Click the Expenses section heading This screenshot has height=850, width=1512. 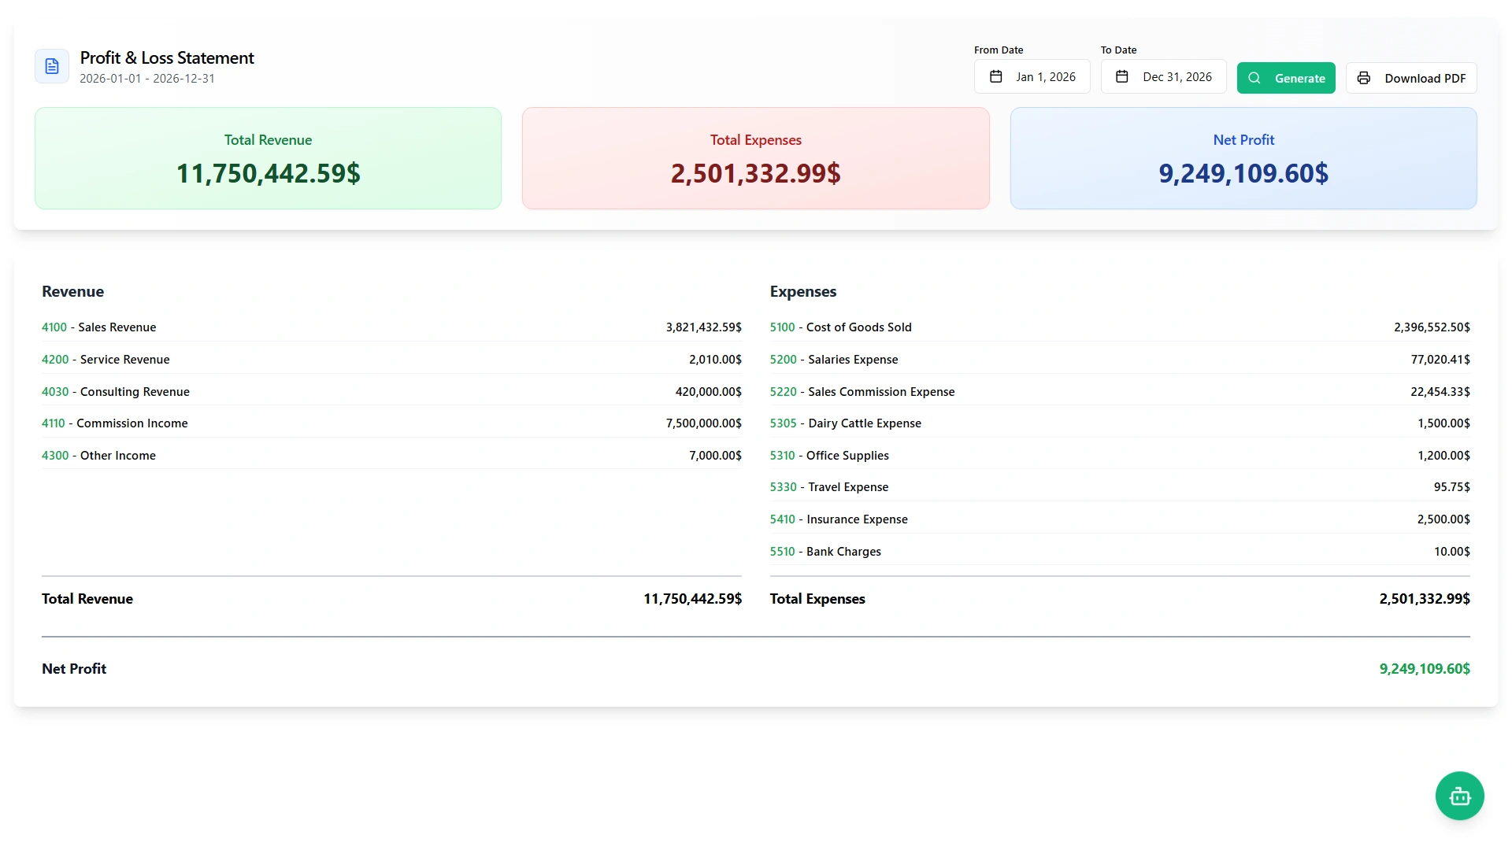tap(802, 292)
